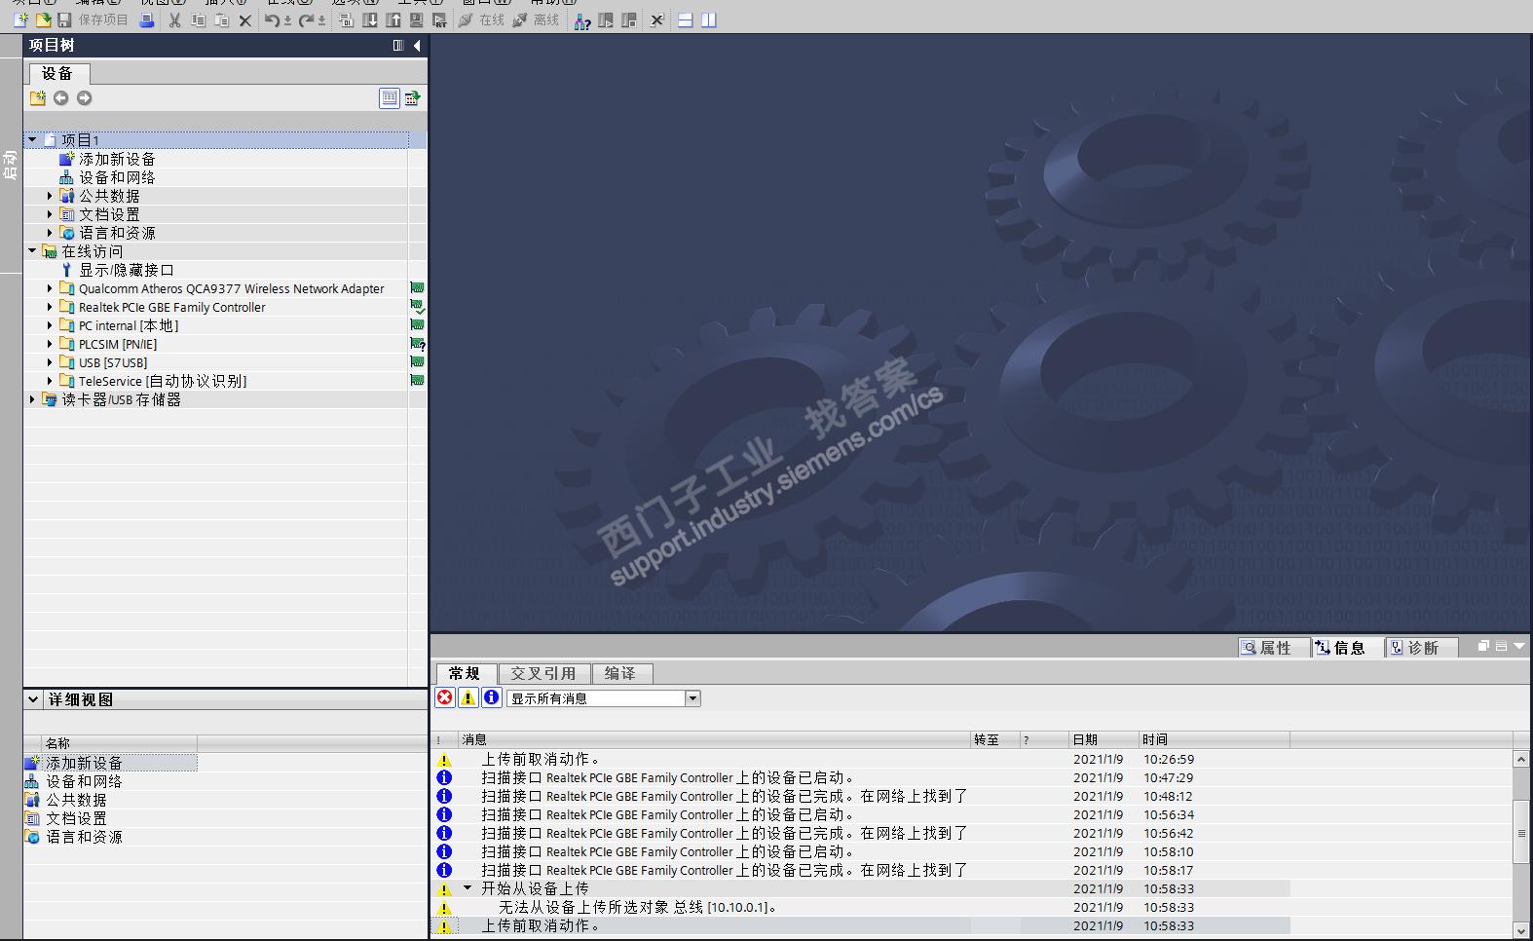
Task: Click the 在线 go online button
Action: (481, 19)
